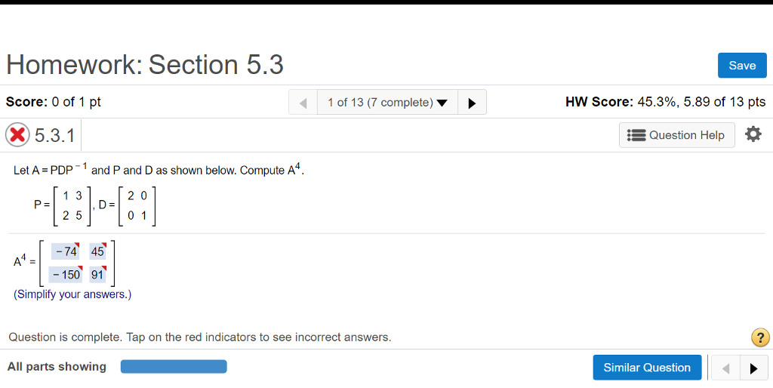The image size is (773, 388).
Task: Click the yellow question mark help icon
Action: (x=760, y=337)
